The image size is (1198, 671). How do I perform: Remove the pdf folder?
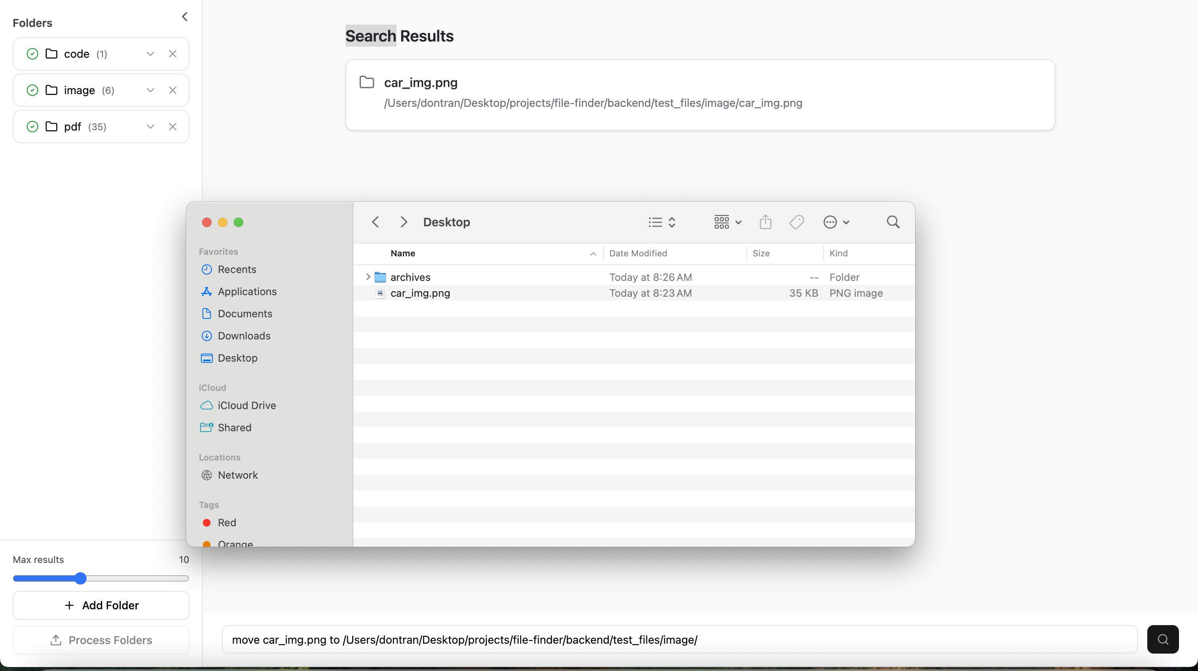click(x=173, y=127)
